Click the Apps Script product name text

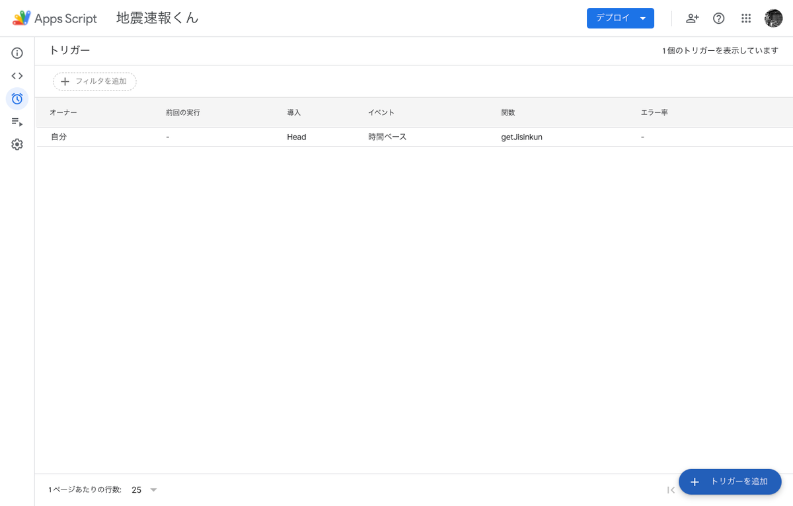click(x=65, y=18)
